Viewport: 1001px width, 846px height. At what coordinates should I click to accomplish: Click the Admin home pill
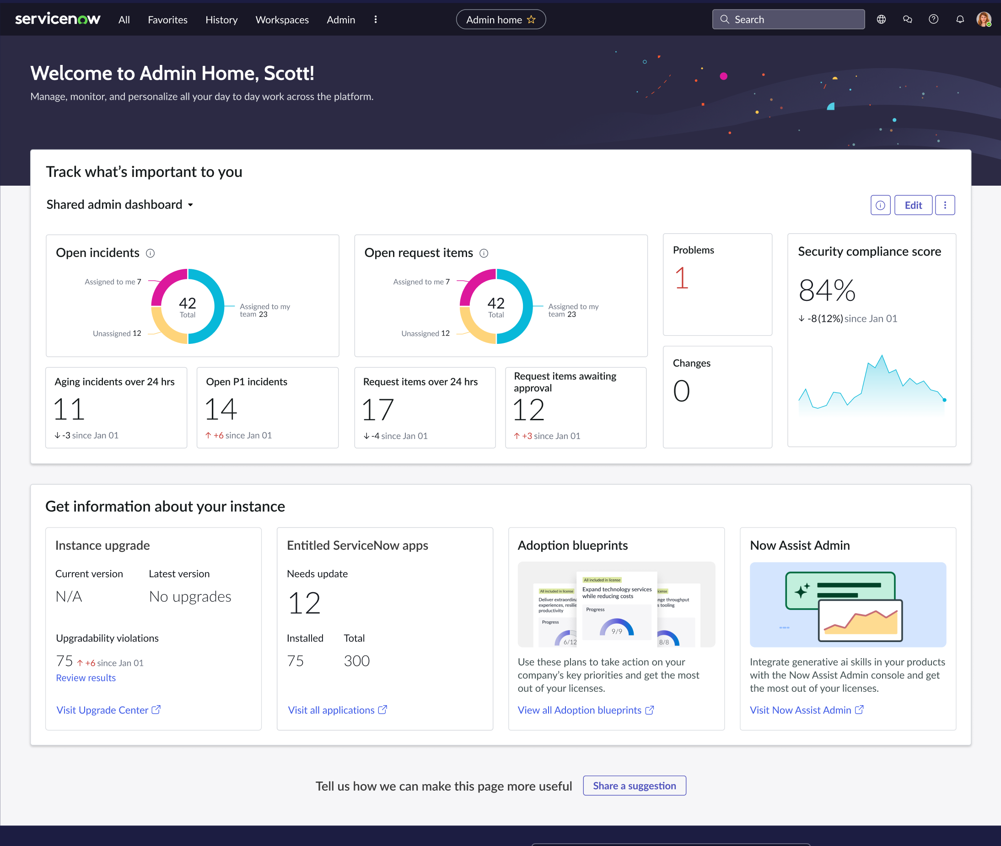tap(500, 20)
